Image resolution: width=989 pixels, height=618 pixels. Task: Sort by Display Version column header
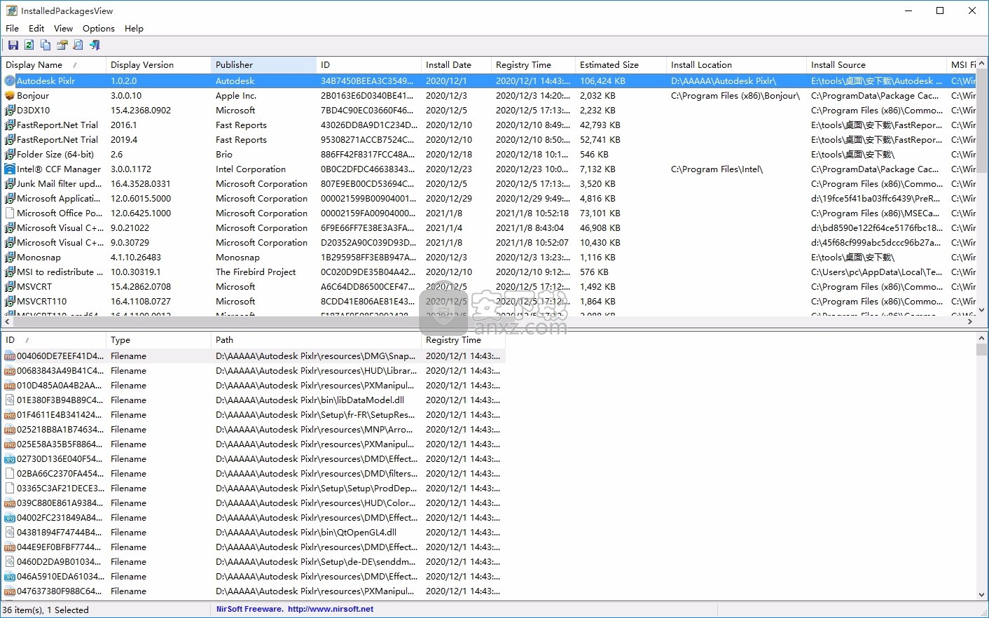pos(158,65)
